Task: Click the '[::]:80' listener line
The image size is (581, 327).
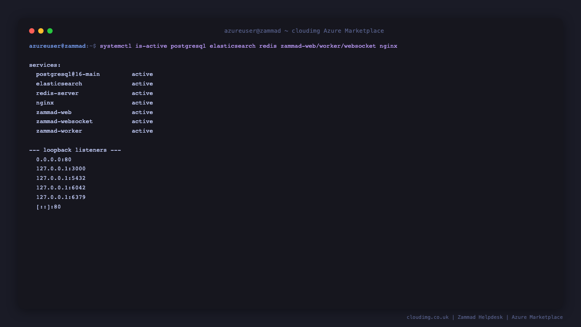Action: [x=49, y=207]
